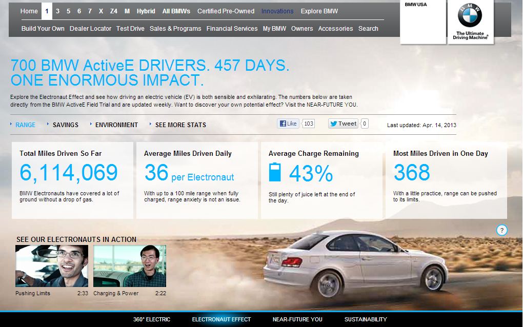
Task: Play the Charging & Power video
Action: 130,265
